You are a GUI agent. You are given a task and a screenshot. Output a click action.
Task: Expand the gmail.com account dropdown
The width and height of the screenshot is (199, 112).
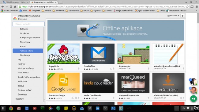[x=173, y=16]
